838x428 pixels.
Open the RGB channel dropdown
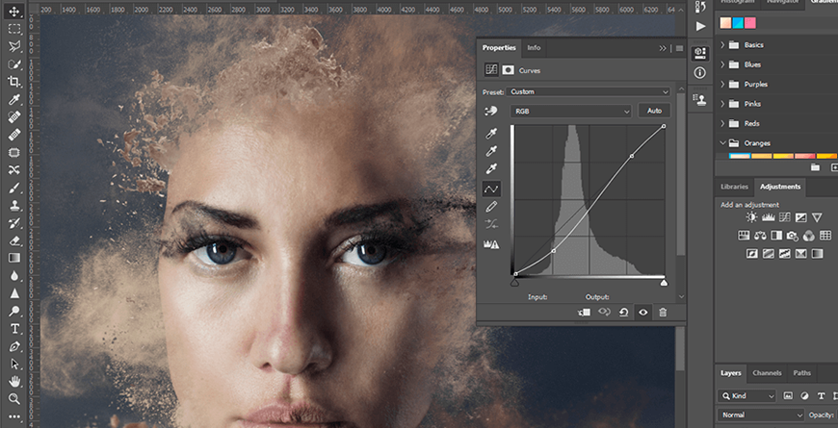pos(570,111)
